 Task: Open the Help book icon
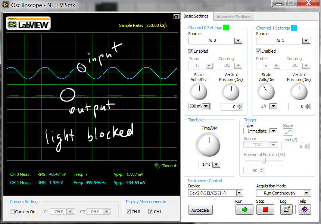pos(305,209)
